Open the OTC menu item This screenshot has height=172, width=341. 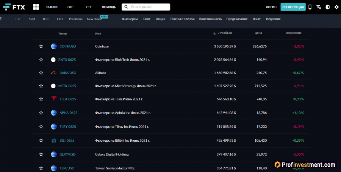(x=70, y=7)
